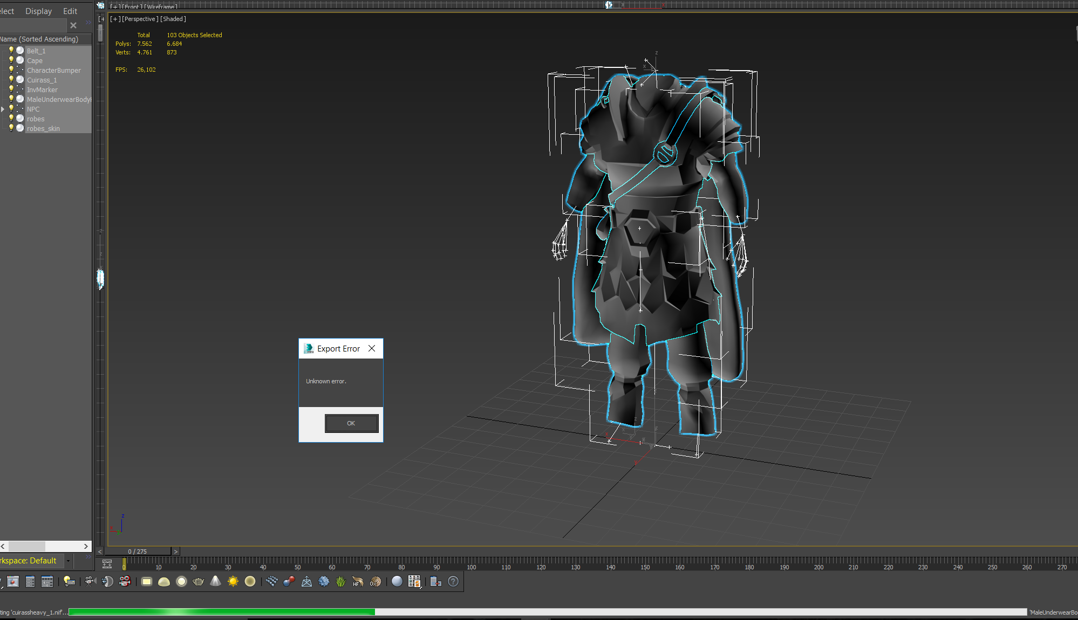Open the [Perspective] view menu

point(140,19)
